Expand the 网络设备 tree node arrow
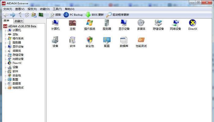The height and width of the screenshot is (122, 214). point(6,59)
